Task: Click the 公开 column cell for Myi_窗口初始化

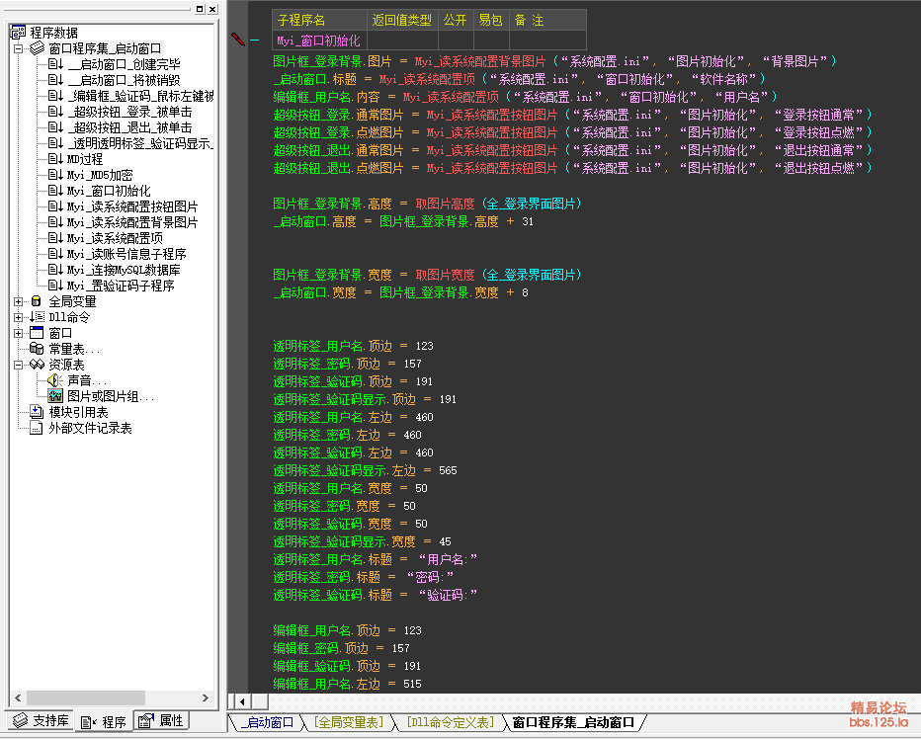Action: pos(455,41)
